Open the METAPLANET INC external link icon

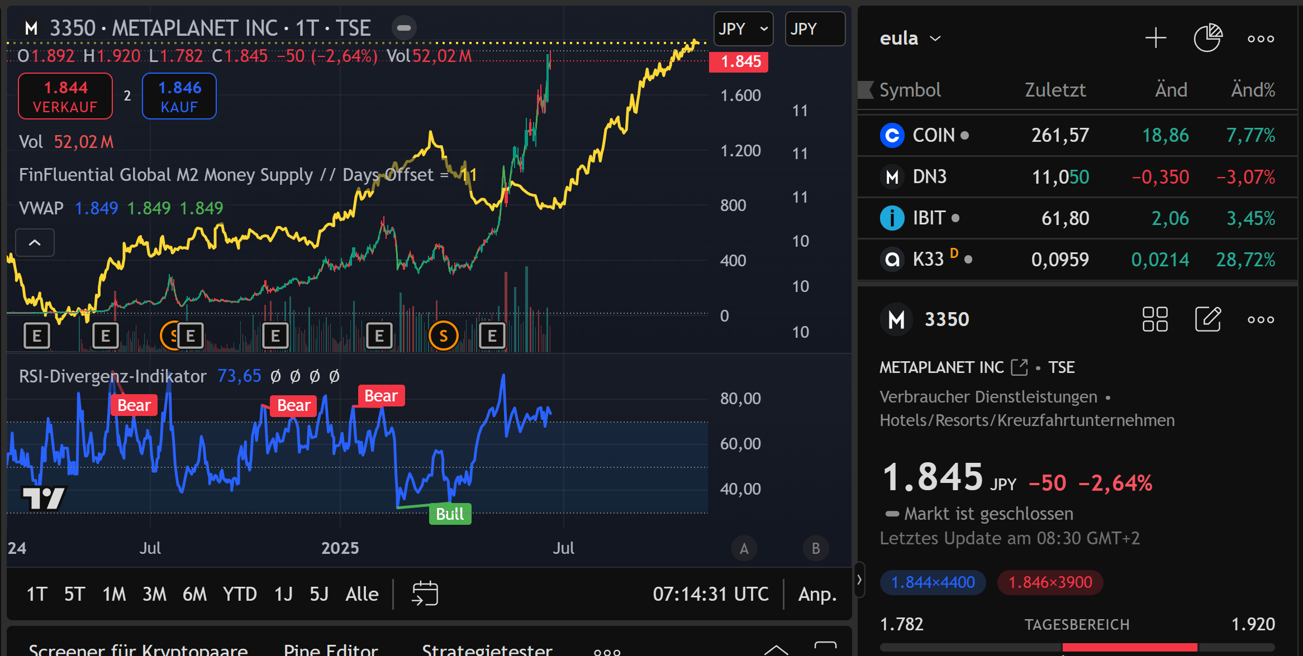pos(1020,367)
